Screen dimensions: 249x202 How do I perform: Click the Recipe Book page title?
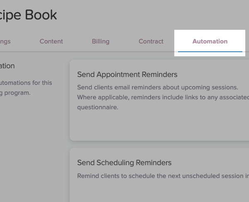tap(28, 15)
